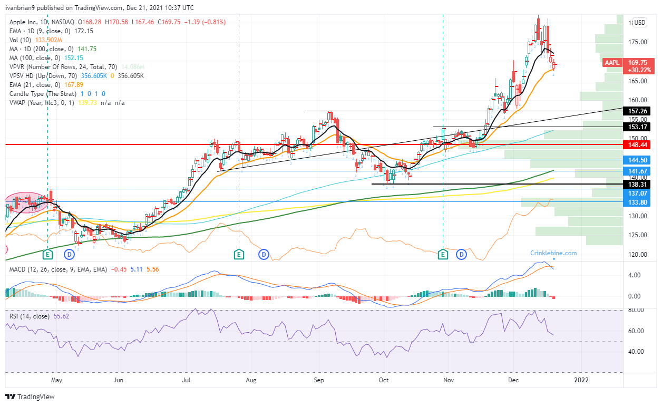The height and width of the screenshot is (406, 662).
Task: Click the +30.22% change label
Action: [638, 70]
